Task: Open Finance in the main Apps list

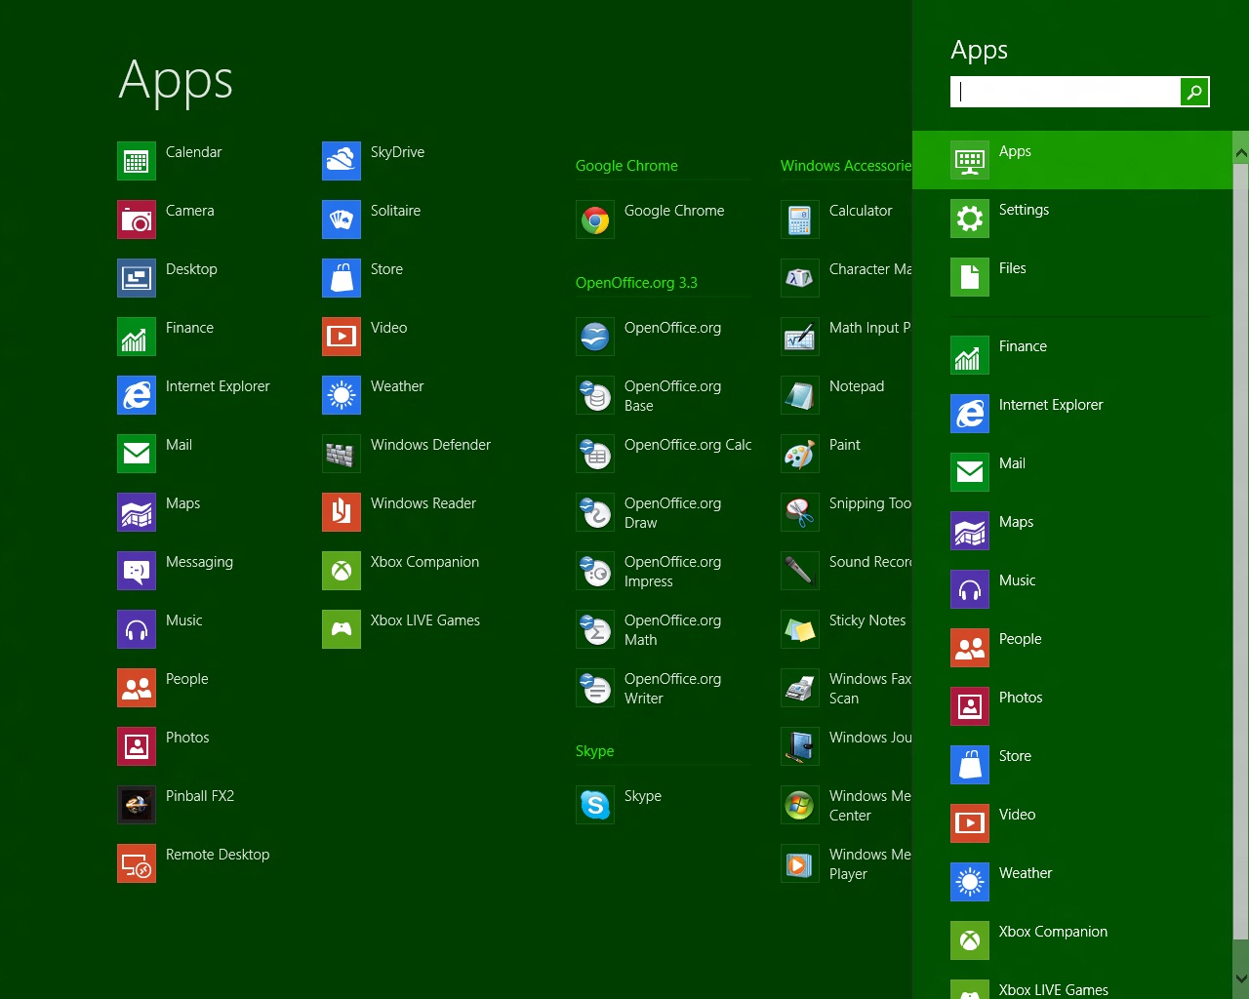Action: [x=137, y=337]
